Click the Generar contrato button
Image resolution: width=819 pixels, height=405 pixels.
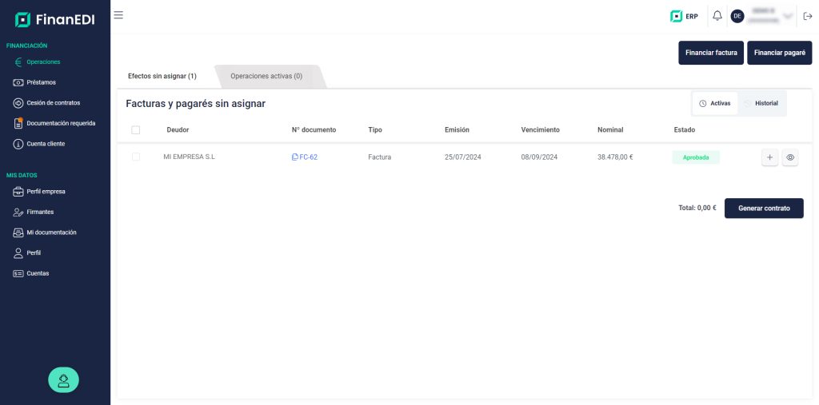click(x=764, y=208)
